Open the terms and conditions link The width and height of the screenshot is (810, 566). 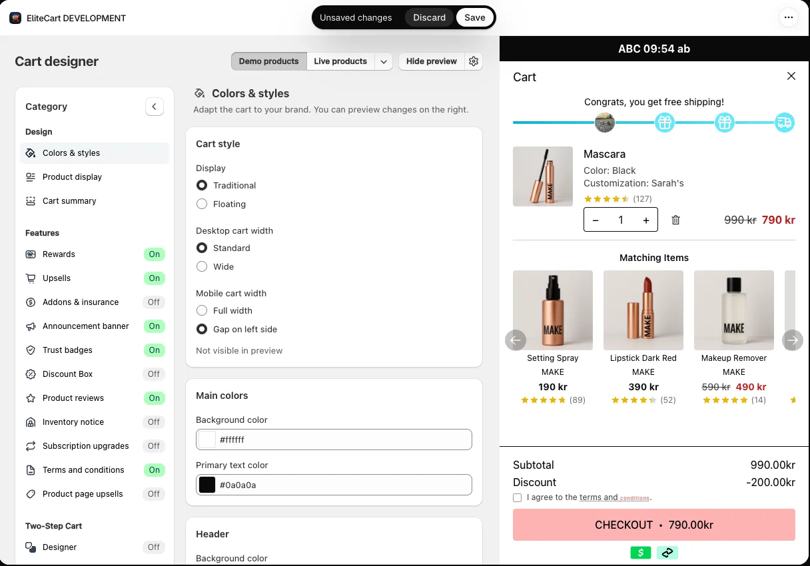click(x=615, y=497)
